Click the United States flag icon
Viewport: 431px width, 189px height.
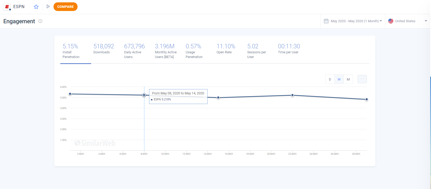pos(391,21)
